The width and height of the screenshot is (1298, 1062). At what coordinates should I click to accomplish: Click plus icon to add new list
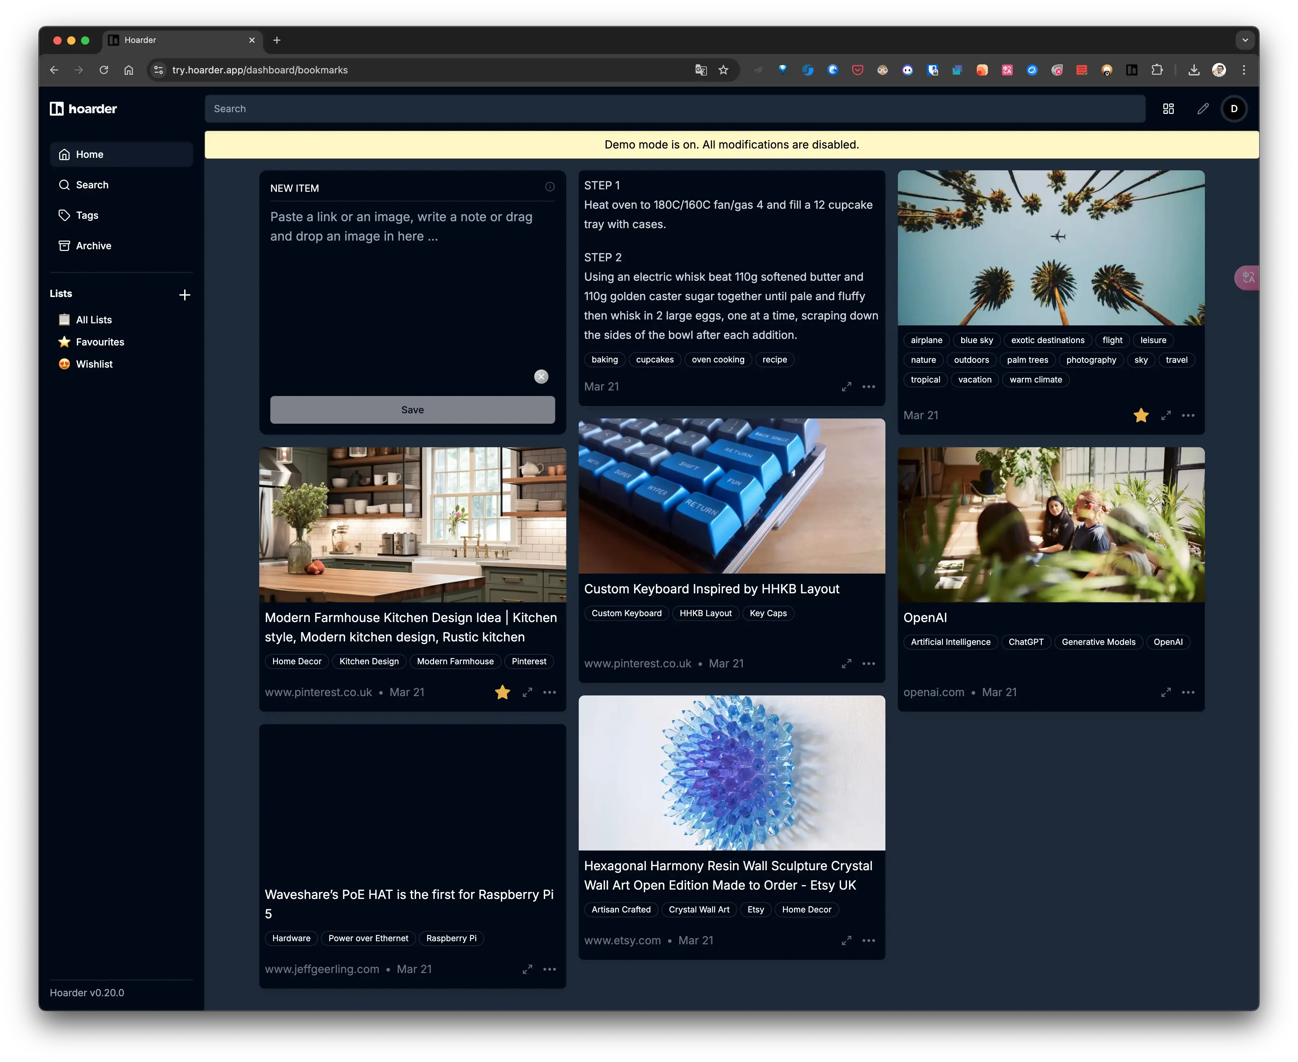pyautogui.click(x=185, y=295)
